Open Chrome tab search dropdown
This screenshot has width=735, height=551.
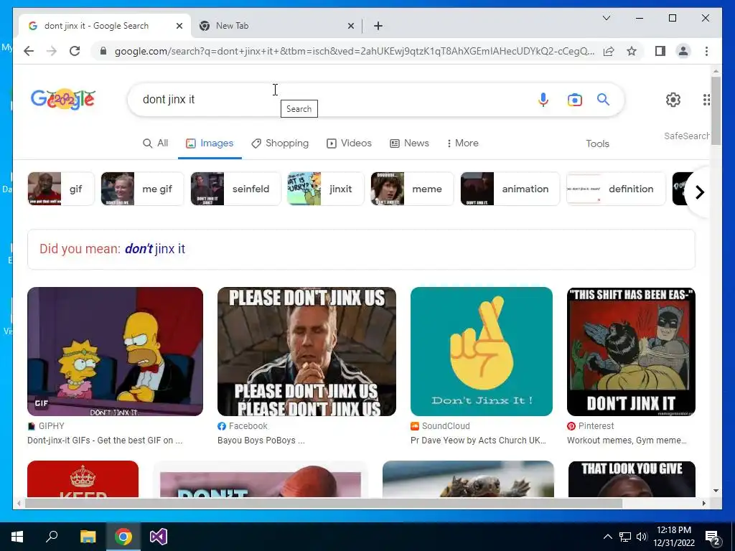point(606,18)
